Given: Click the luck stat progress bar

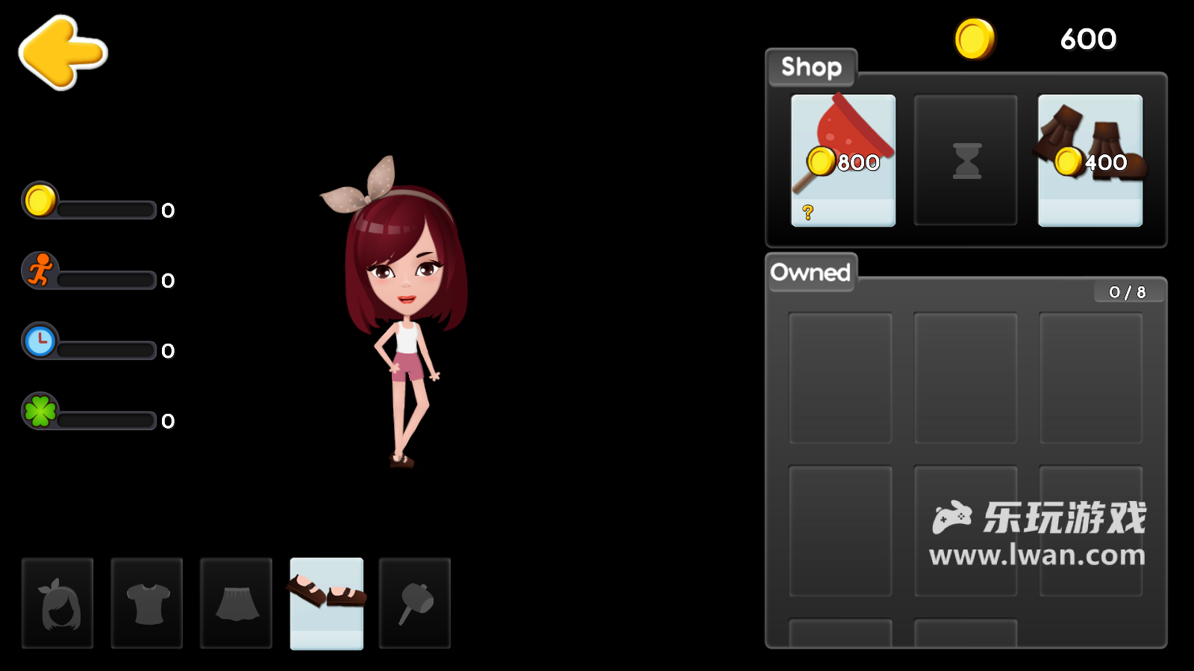Looking at the screenshot, I should [x=106, y=420].
